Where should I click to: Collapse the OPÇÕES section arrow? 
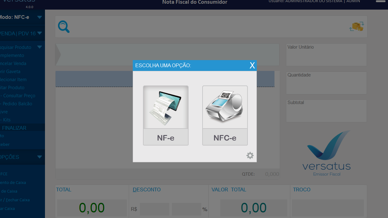(x=39, y=157)
